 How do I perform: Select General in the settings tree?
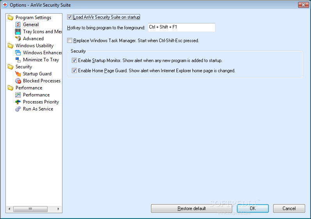31,25
